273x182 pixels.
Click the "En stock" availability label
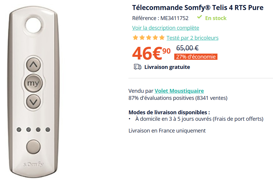(x=216, y=18)
